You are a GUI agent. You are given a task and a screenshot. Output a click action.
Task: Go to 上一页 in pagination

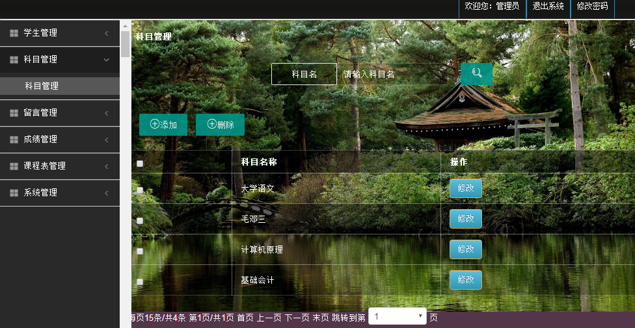tap(269, 318)
